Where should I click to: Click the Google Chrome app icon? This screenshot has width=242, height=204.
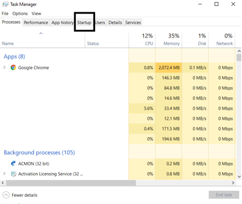13,67
